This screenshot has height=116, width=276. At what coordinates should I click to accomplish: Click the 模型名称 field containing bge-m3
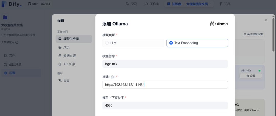coord(165,64)
